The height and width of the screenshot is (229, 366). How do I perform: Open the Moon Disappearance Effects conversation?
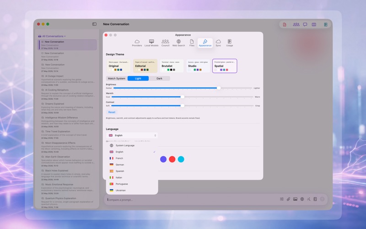click(67, 147)
